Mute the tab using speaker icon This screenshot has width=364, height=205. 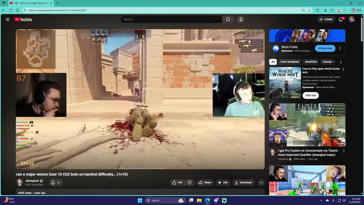tap(16, 3)
